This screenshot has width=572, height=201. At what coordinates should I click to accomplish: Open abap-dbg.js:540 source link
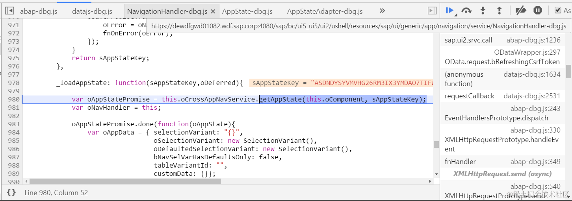535,186
